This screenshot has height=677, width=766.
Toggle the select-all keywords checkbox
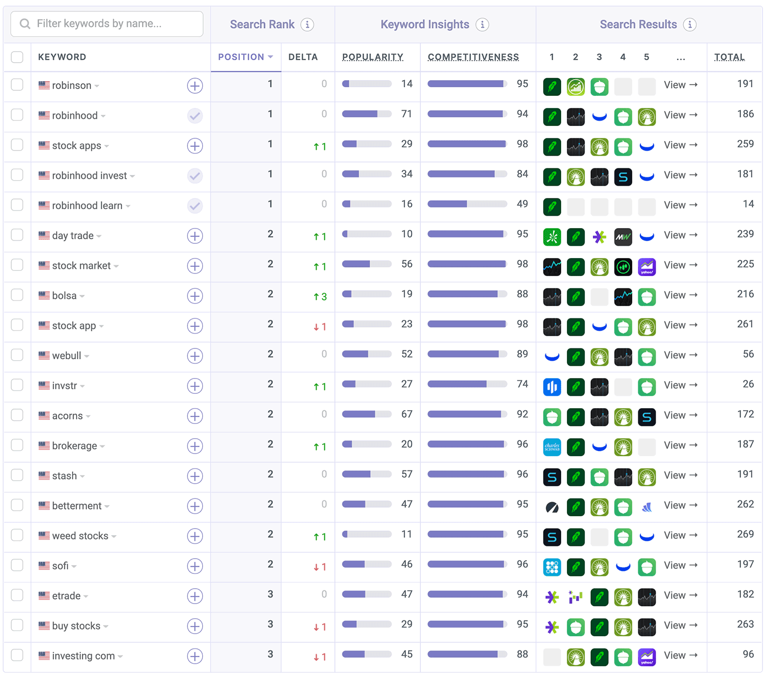pos(17,57)
